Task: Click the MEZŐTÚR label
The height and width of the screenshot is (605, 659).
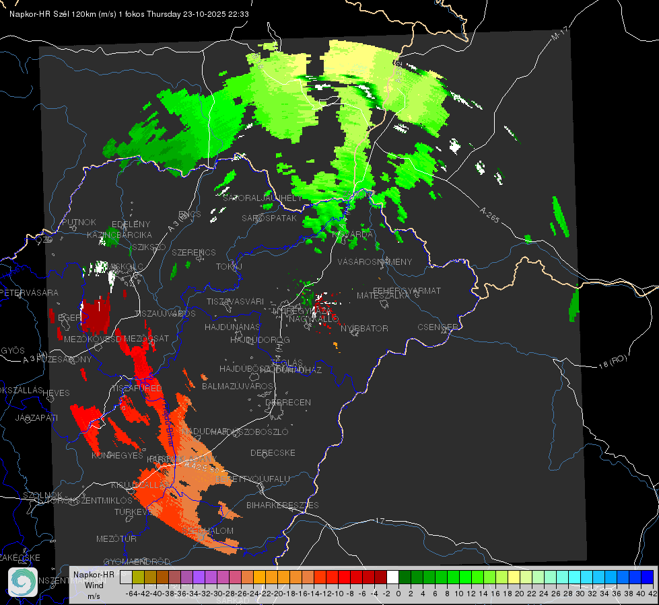Action: pos(116,538)
